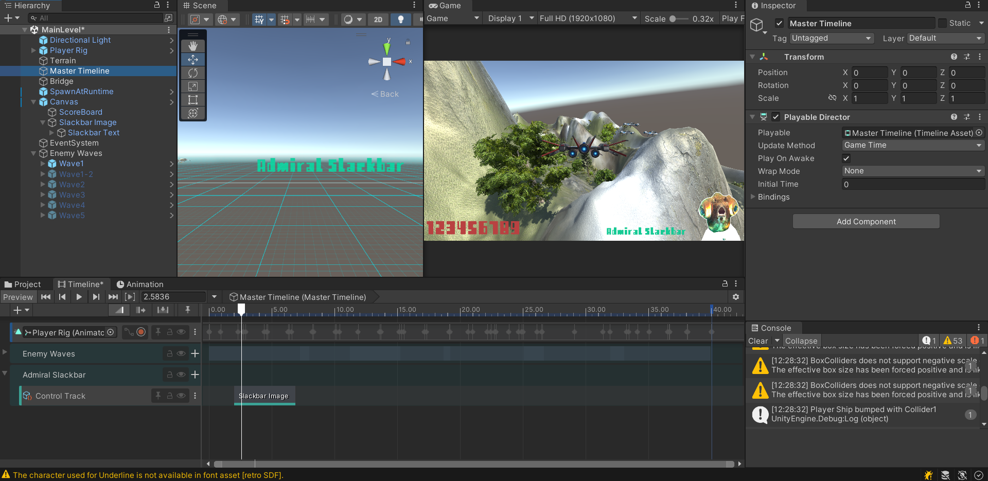The image size is (988, 481).
Task: Open Timeline settings gear
Action: pyautogui.click(x=736, y=297)
